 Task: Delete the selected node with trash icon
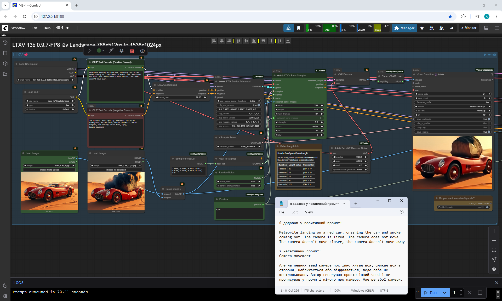click(132, 51)
